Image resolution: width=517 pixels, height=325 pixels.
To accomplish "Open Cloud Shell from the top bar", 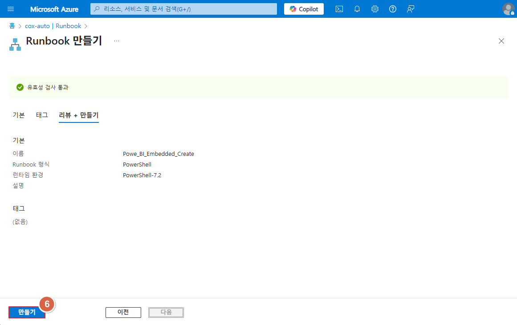I will point(339,9).
